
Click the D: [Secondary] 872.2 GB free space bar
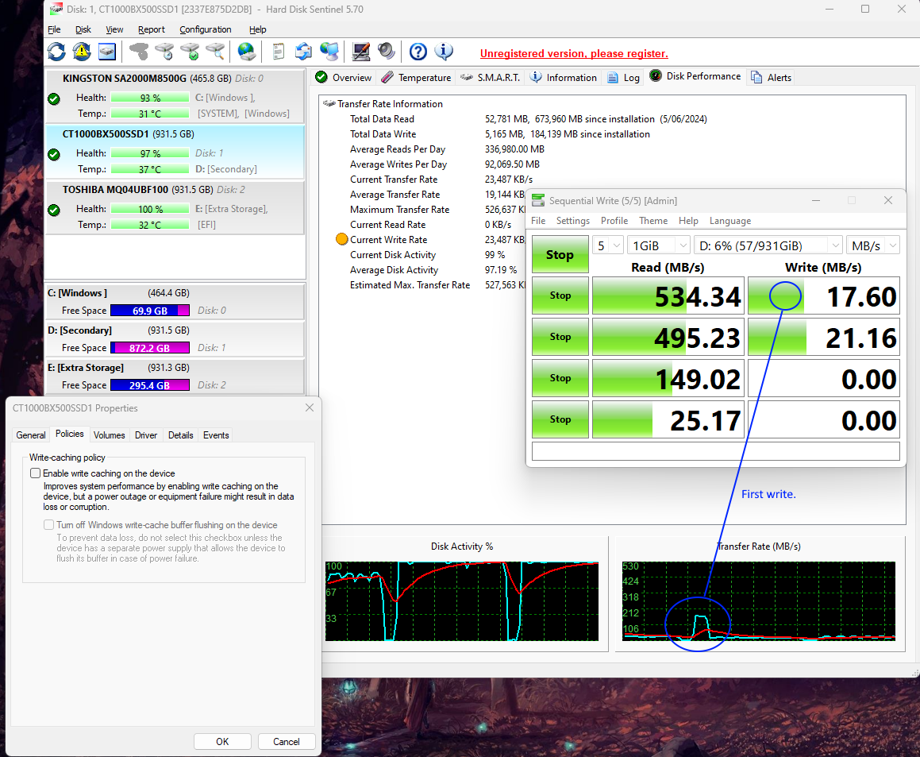point(149,348)
